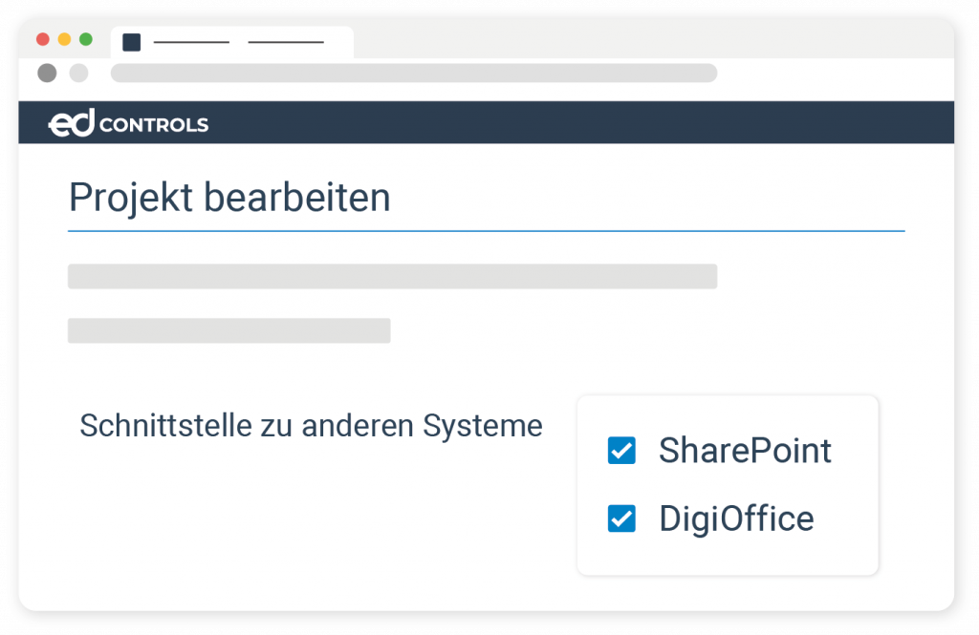Focus the browser address bar
The height and width of the screenshot is (635, 979).
413,74
